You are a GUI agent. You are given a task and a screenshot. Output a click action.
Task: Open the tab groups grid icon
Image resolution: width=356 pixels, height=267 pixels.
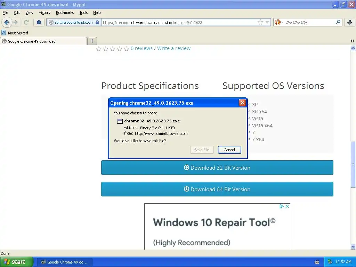coord(353,41)
